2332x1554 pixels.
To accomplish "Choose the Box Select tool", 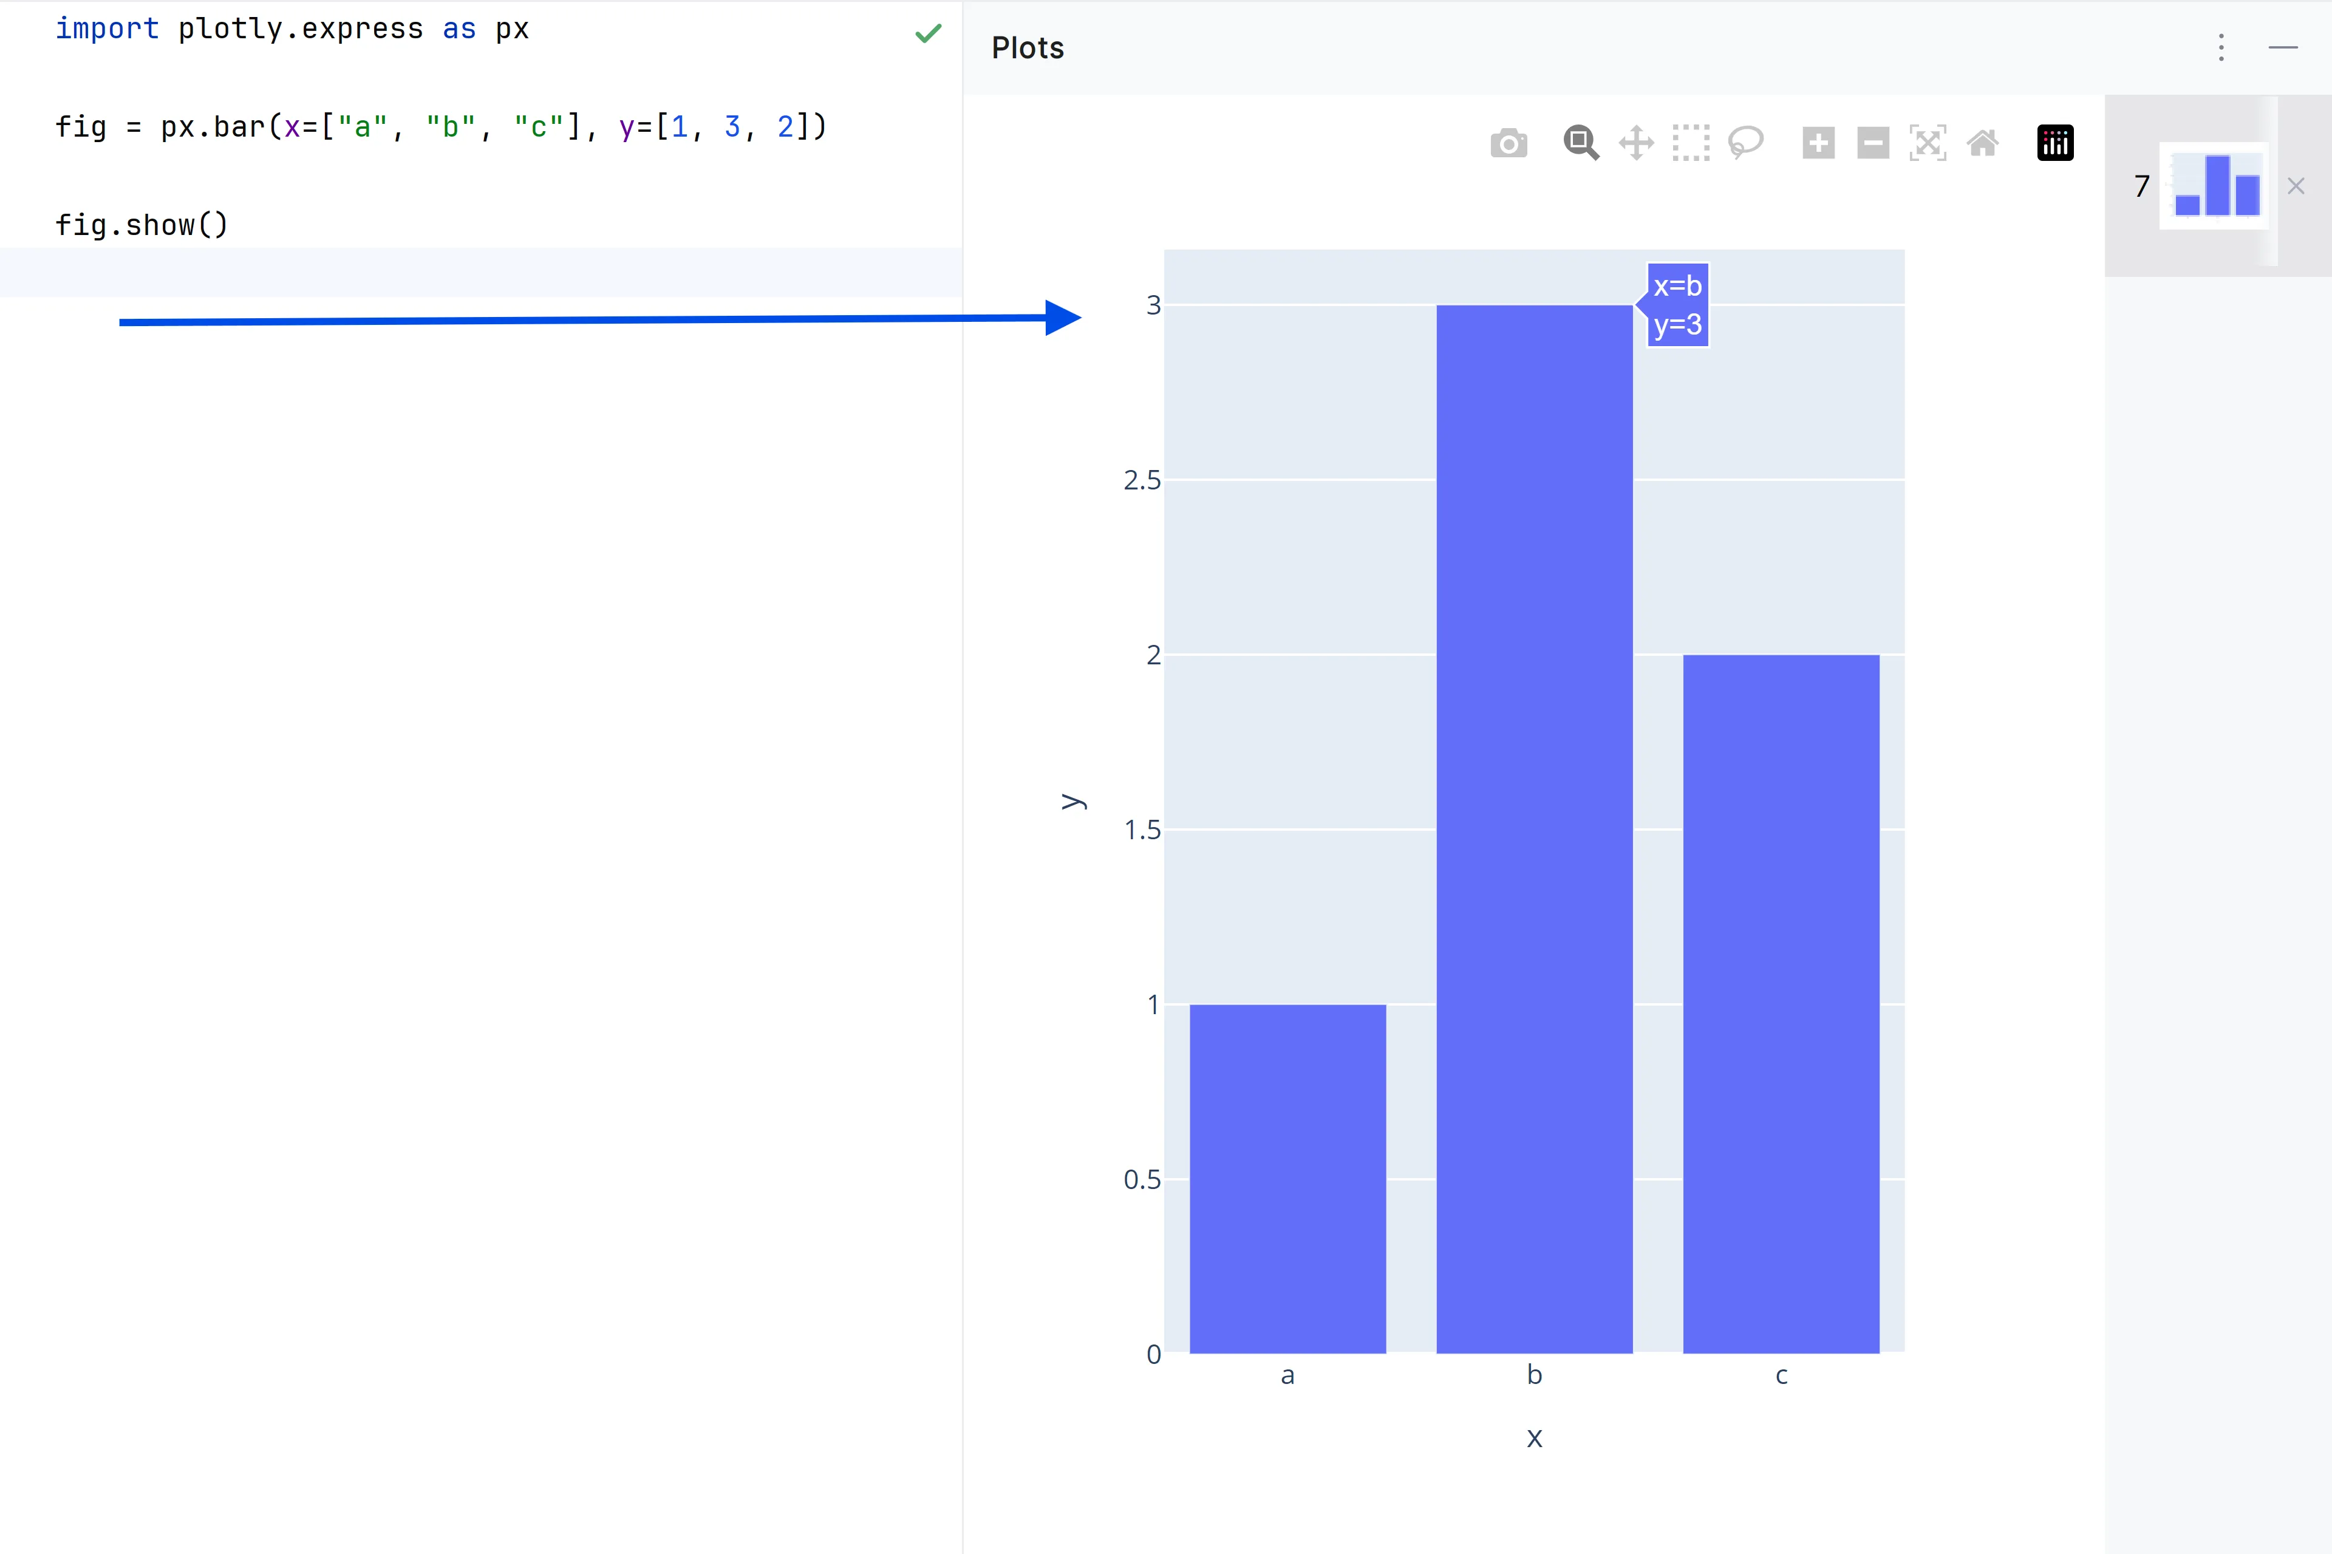I will pyautogui.click(x=1691, y=144).
